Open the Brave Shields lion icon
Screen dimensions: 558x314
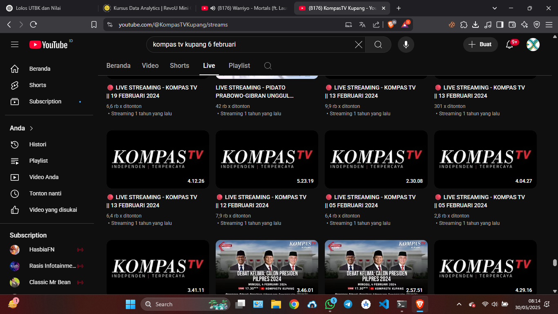tap(391, 24)
